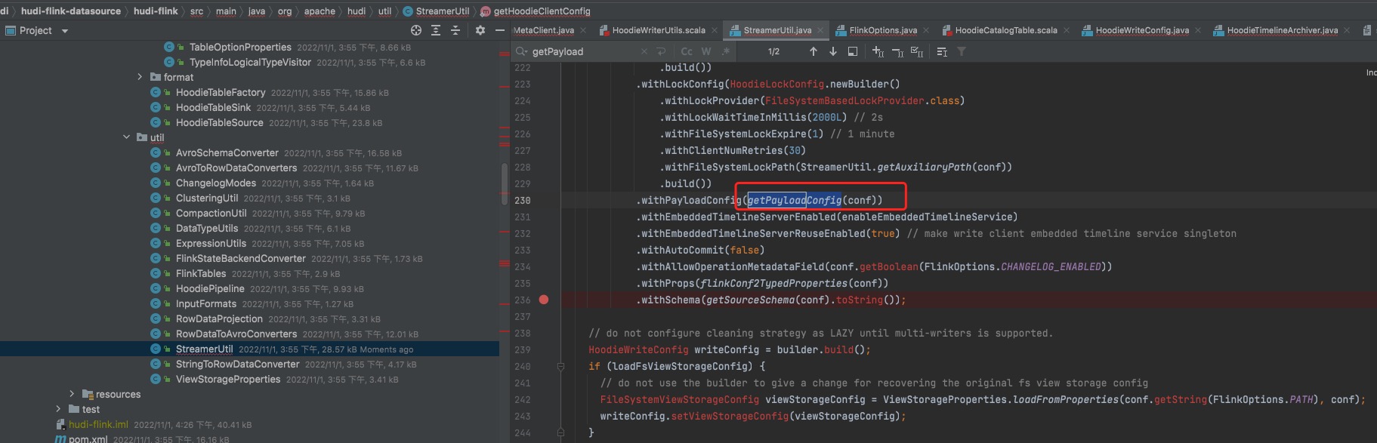Select HoodieTableFactory in project tree
Image resolution: width=1377 pixels, height=443 pixels.
pyautogui.click(x=221, y=92)
